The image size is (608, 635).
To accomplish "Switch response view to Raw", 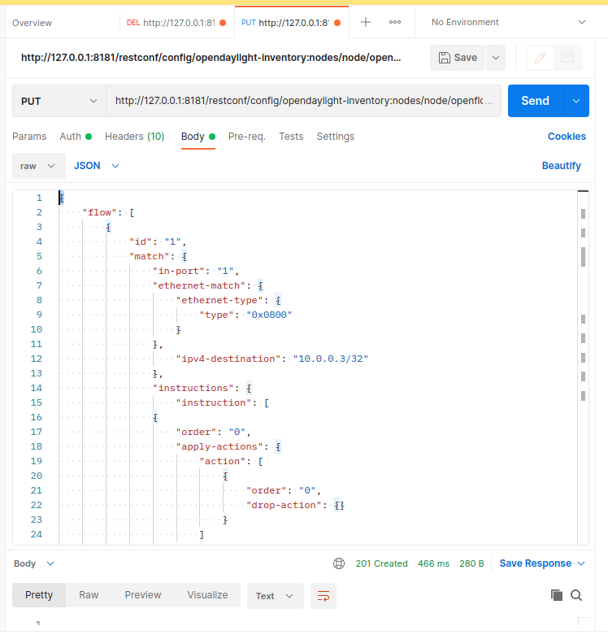I will click(89, 595).
